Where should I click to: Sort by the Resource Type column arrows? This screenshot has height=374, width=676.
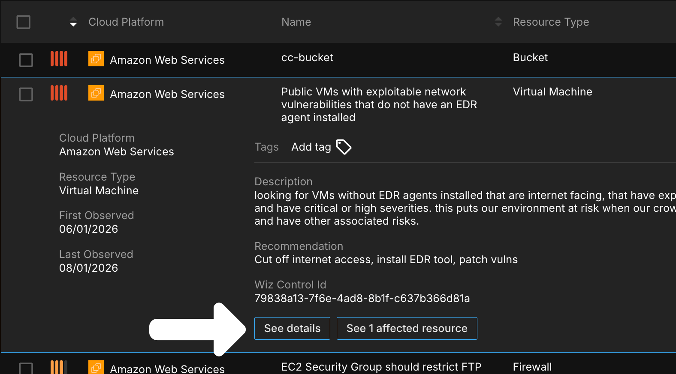(x=498, y=22)
